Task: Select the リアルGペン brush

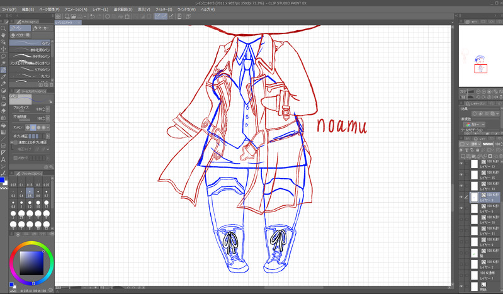Action: click(30, 69)
